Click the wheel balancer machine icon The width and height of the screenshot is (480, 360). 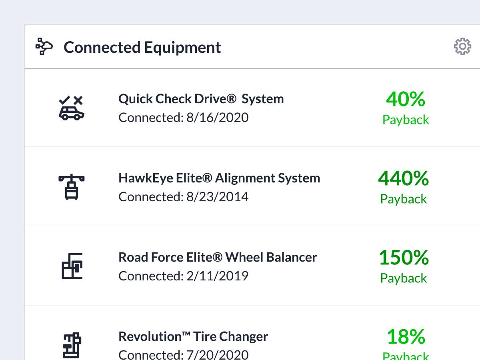pos(72,266)
